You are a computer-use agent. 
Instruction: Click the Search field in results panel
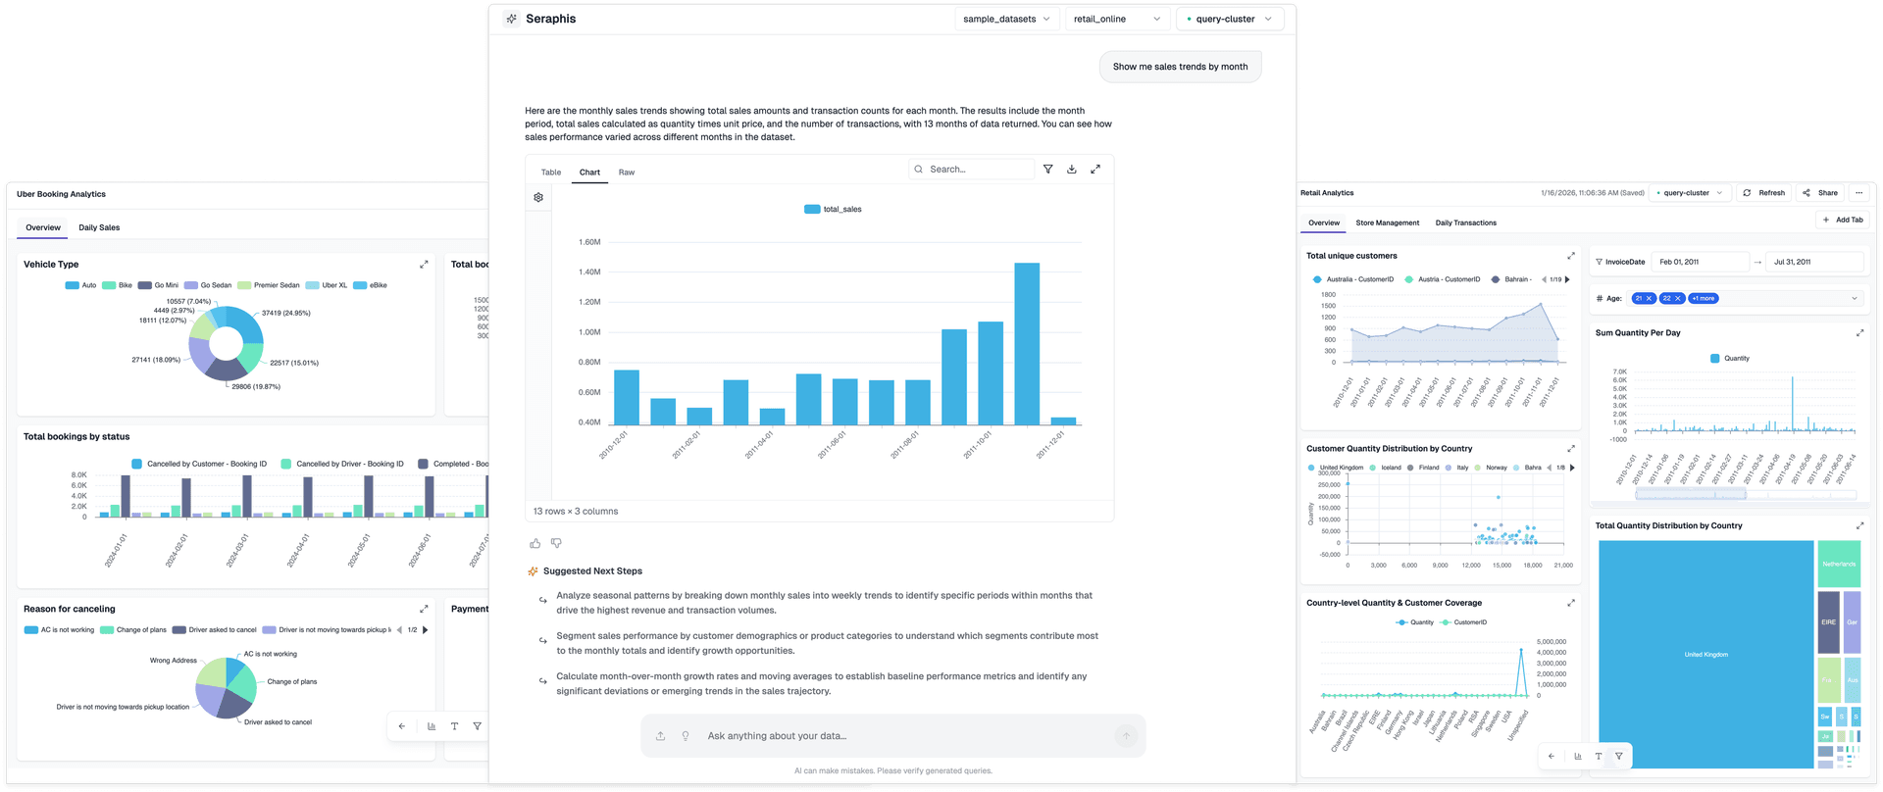click(x=971, y=170)
